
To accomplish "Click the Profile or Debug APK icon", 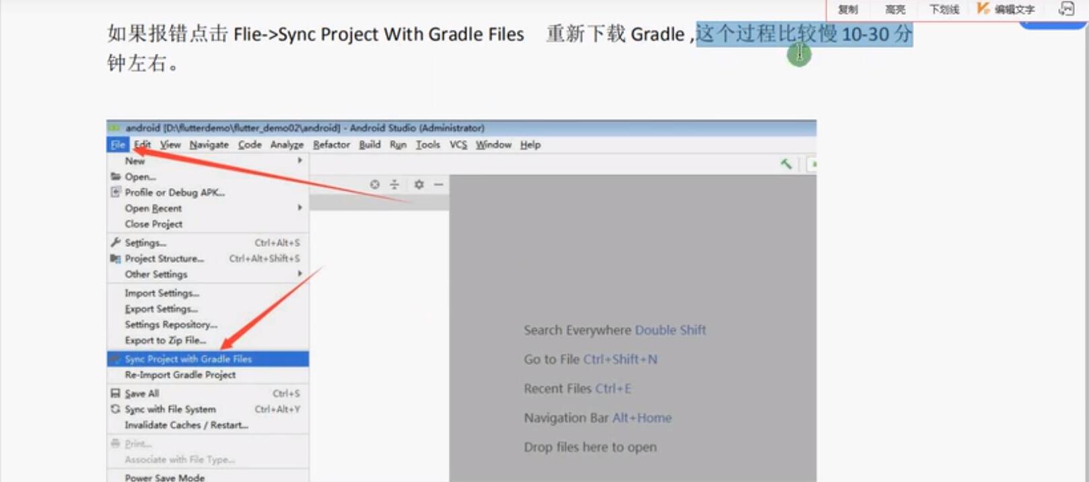I will tap(115, 193).
